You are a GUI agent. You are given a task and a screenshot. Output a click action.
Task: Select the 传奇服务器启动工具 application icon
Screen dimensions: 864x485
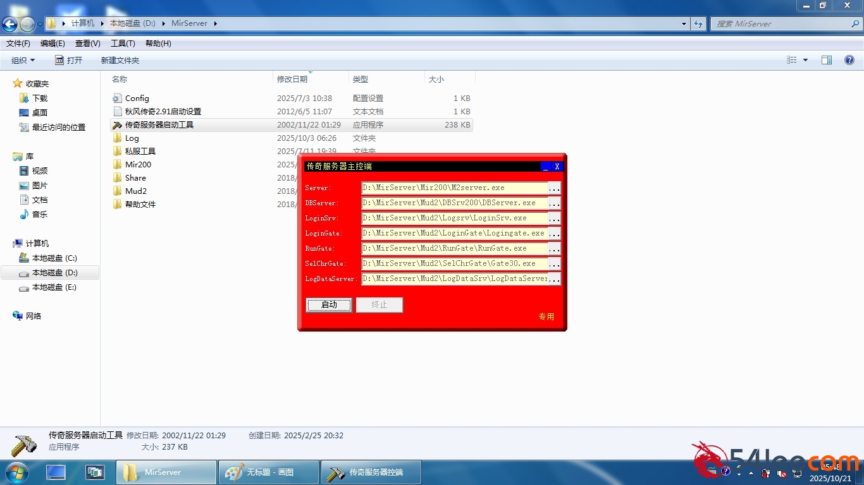(117, 125)
